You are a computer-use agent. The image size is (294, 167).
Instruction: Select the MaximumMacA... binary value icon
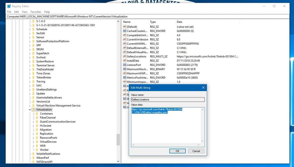(125, 69)
